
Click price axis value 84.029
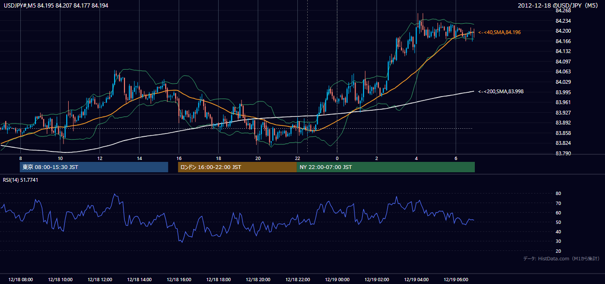[563, 82]
